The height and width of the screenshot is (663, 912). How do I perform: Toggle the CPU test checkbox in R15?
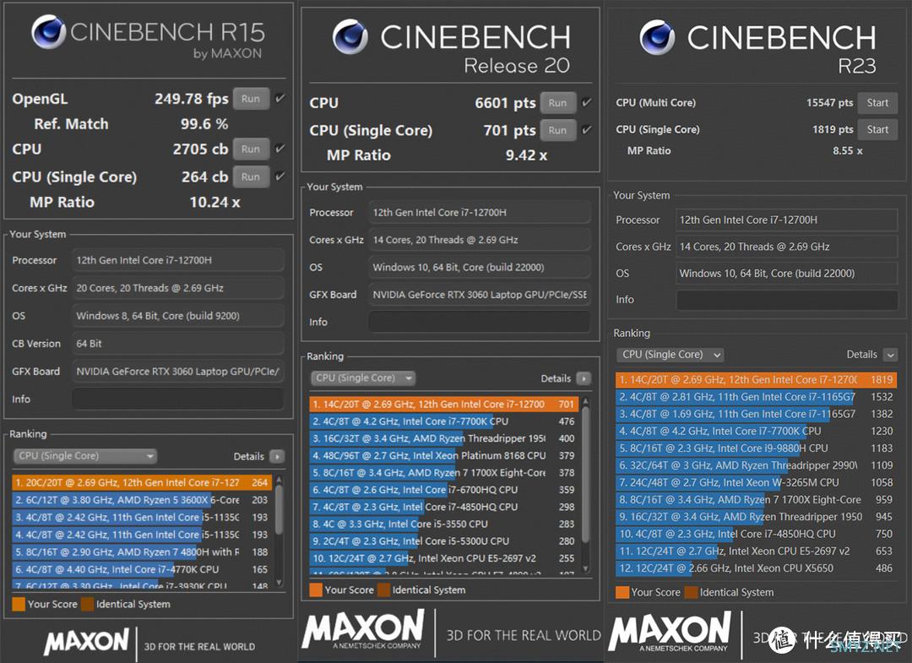(x=280, y=149)
